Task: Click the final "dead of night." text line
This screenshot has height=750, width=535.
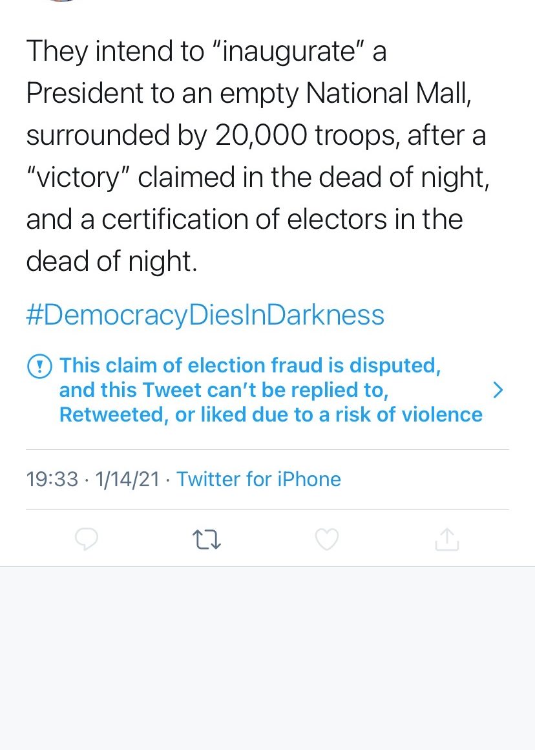Action: point(111,261)
